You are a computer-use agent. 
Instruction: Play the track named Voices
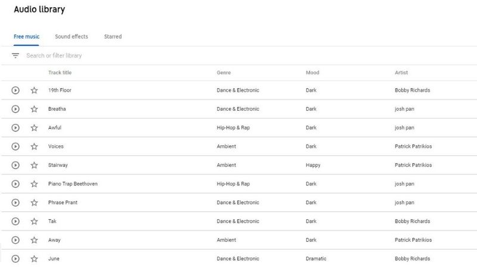click(16, 147)
